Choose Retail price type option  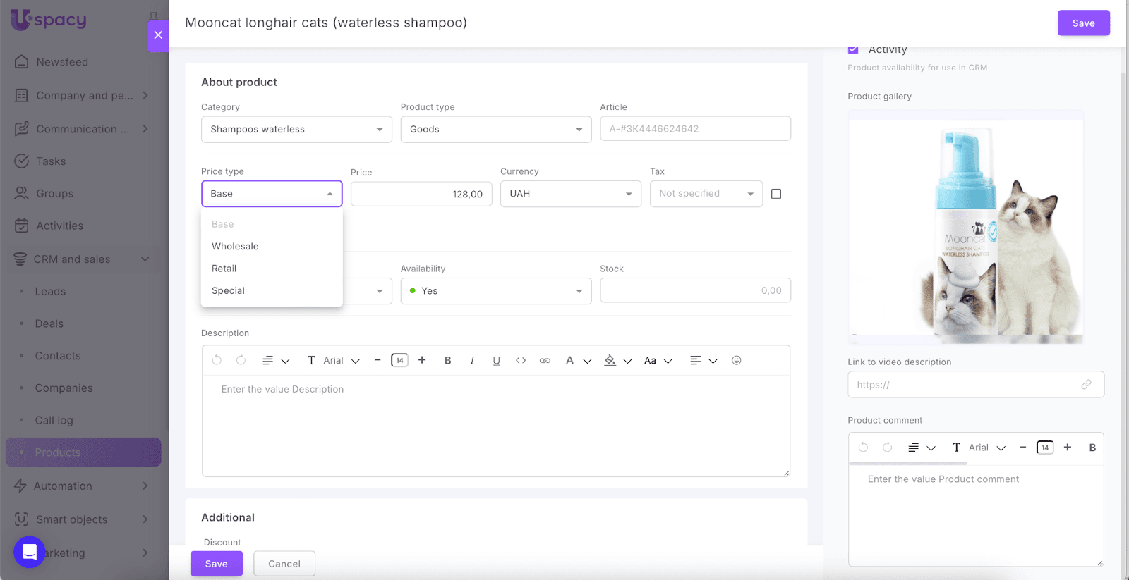(x=224, y=269)
